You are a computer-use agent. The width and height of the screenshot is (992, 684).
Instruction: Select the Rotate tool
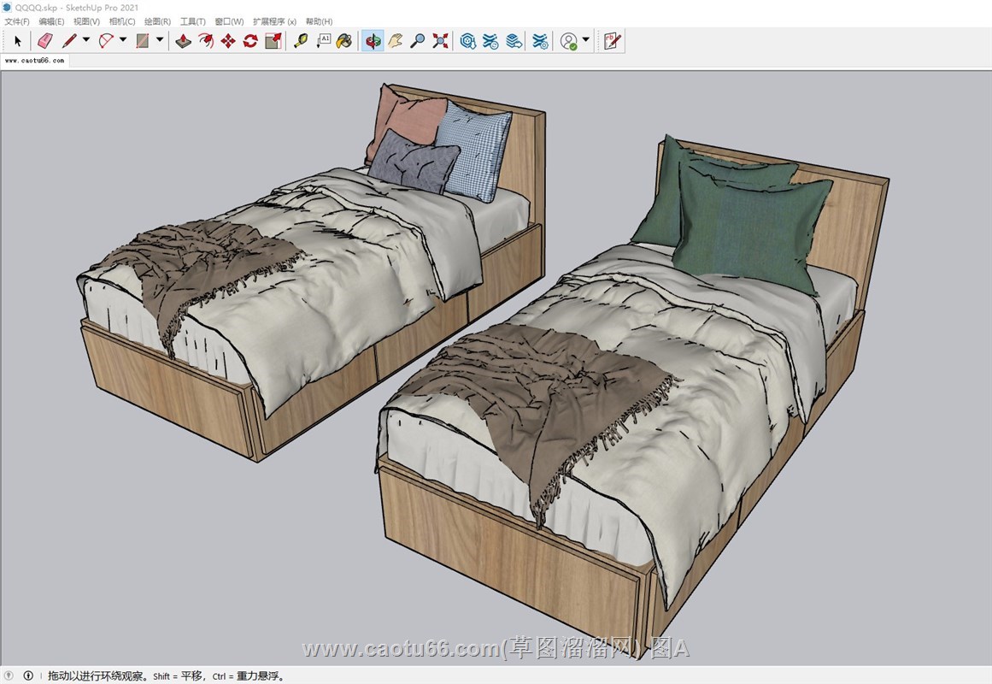[x=250, y=40]
